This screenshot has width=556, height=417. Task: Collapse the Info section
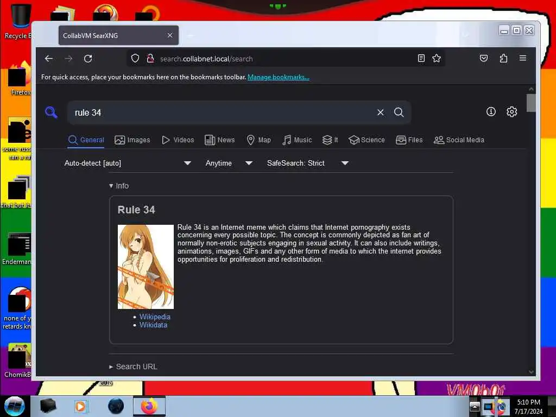tap(119, 186)
